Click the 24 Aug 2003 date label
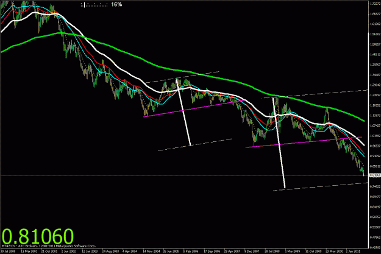381x254 pixels. tap(110, 252)
